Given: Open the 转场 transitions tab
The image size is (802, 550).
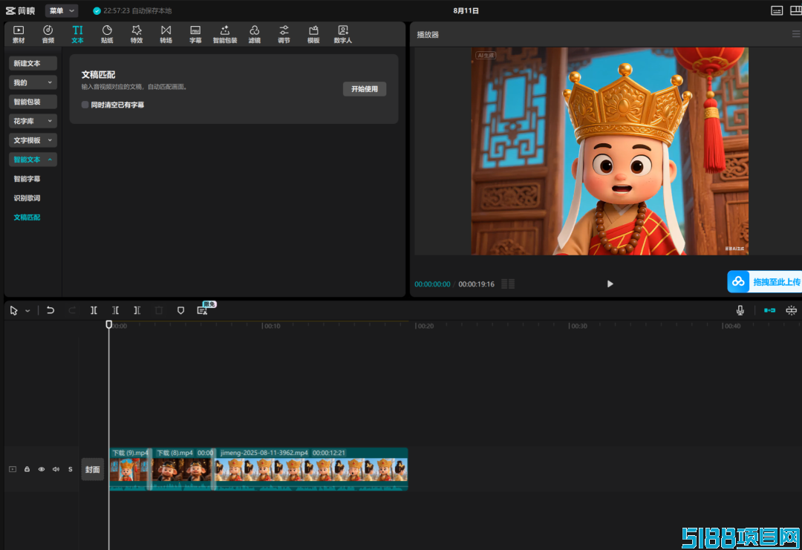Looking at the screenshot, I should point(166,34).
